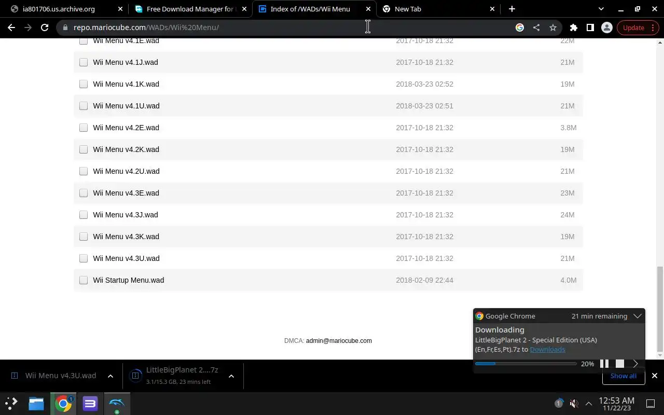Click Chrome icon in the taskbar
This screenshot has height=415, width=664.
coord(63,403)
